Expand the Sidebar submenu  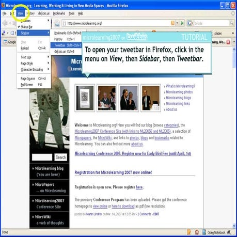pos(34,33)
